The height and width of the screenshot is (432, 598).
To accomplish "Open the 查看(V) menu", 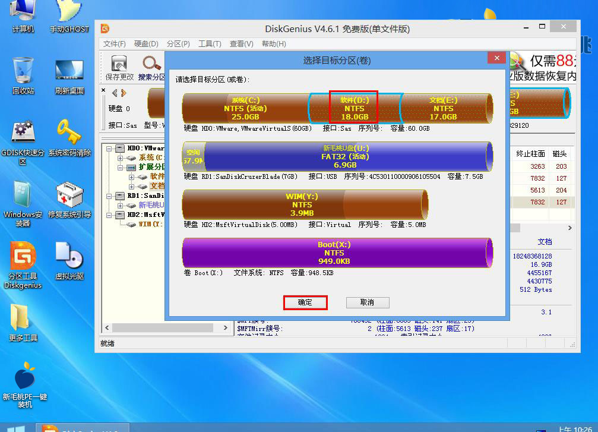I will 242,44.
